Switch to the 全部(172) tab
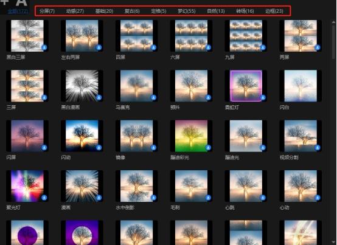 [x=18, y=11]
